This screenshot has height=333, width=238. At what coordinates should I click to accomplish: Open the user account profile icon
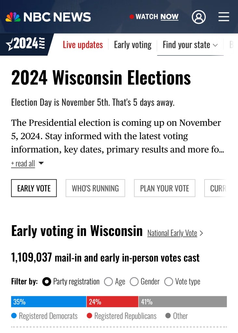click(x=199, y=17)
